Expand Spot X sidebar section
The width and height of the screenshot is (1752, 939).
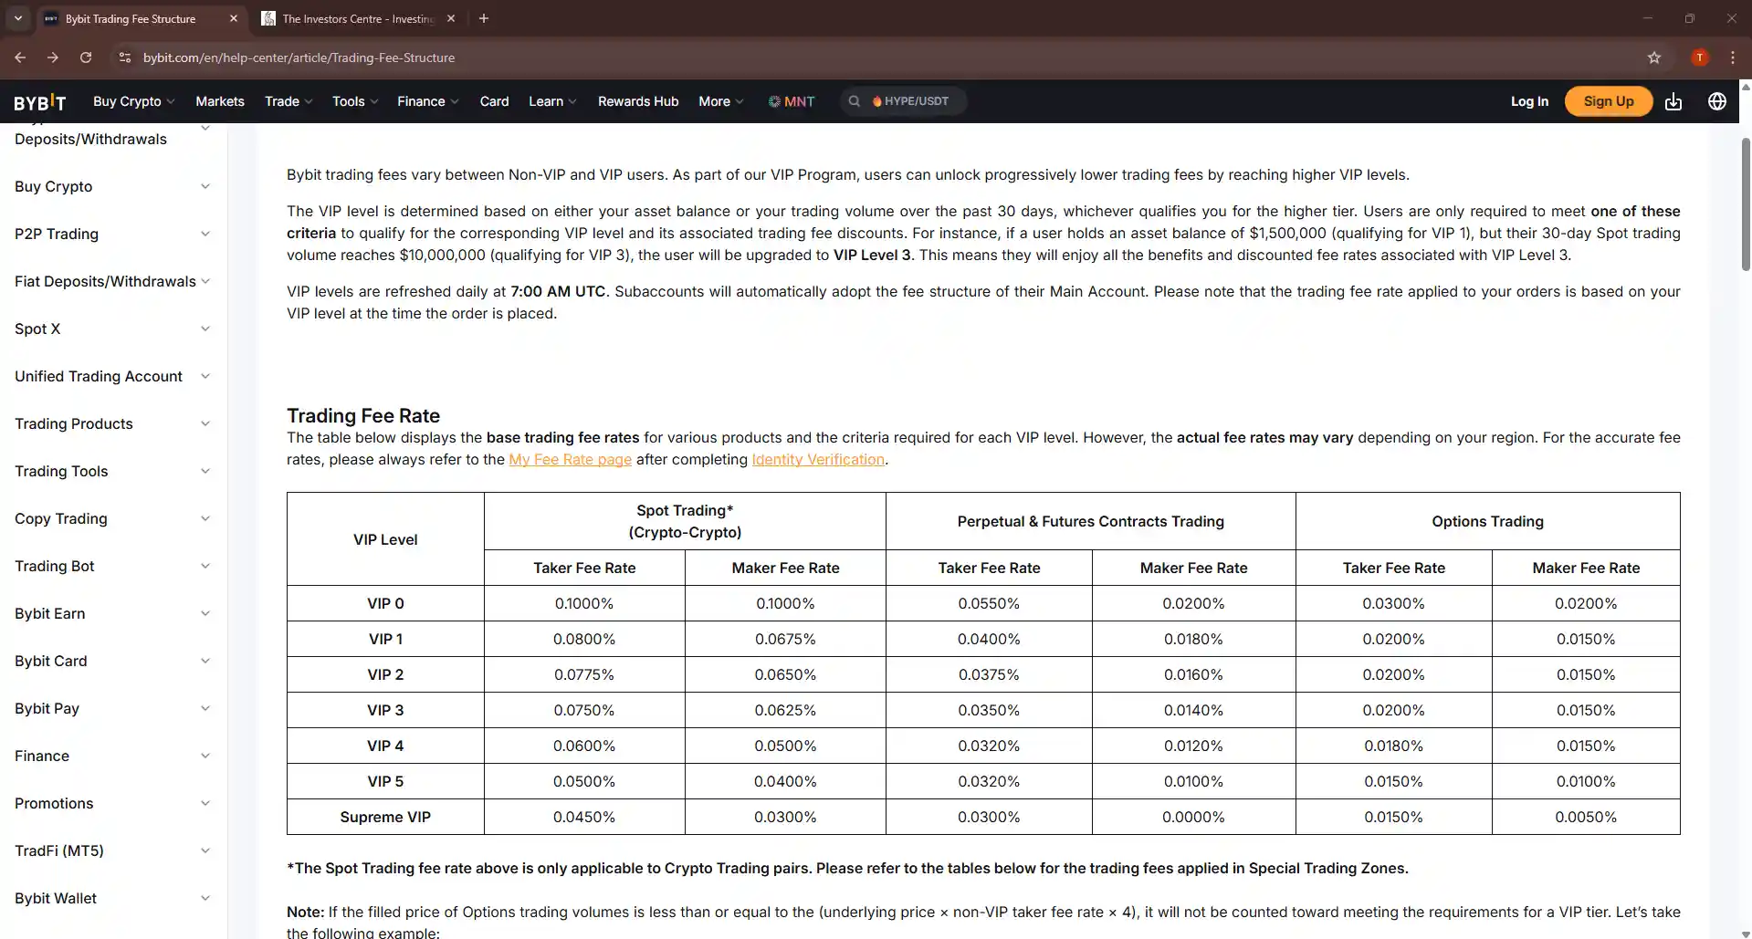click(x=113, y=329)
